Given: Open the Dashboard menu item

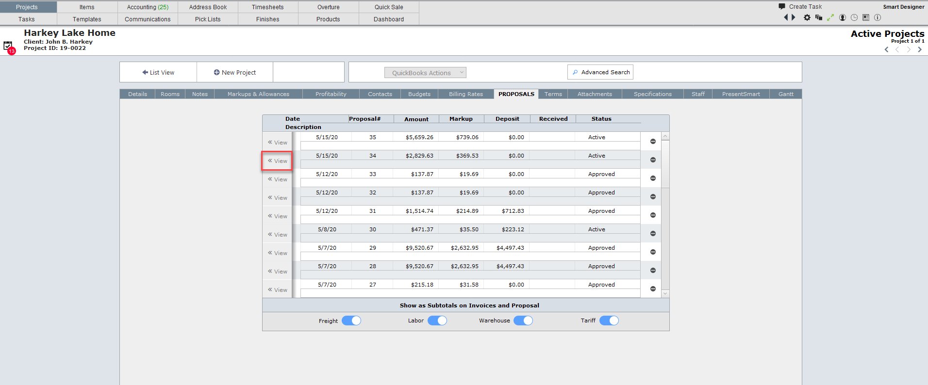Looking at the screenshot, I should pyautogui.click(x=389, y=19).
